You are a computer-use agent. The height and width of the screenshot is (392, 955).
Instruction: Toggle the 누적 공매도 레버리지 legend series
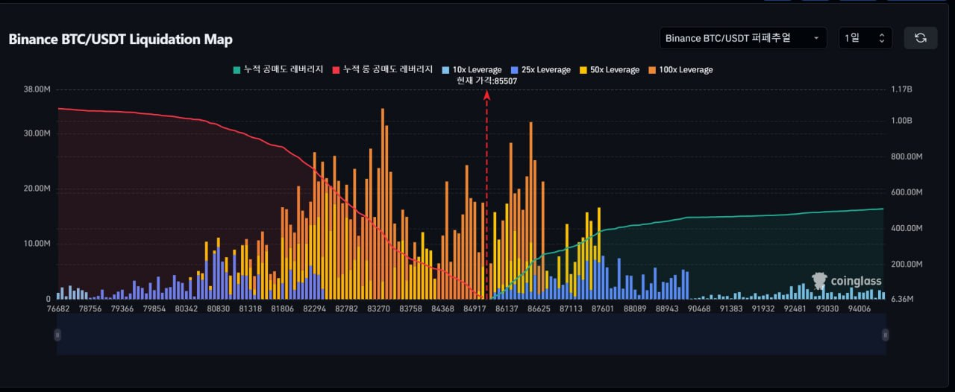278,69
